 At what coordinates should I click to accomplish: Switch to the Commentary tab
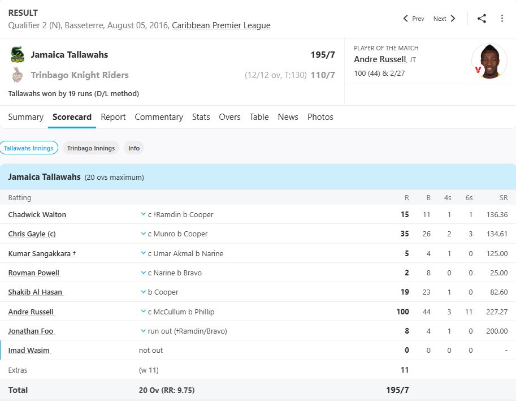coord(159,117)
